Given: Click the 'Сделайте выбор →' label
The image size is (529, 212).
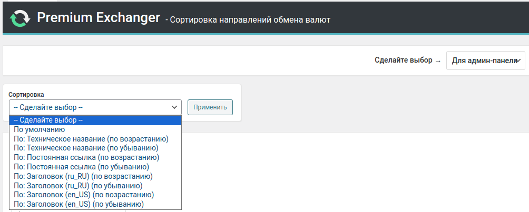Looking at the screenshot, I should [x=408, y=60].
